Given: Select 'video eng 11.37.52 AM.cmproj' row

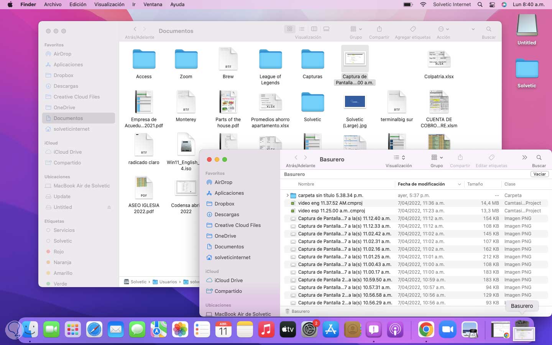Looking at the screenshot, I should 416,203.
